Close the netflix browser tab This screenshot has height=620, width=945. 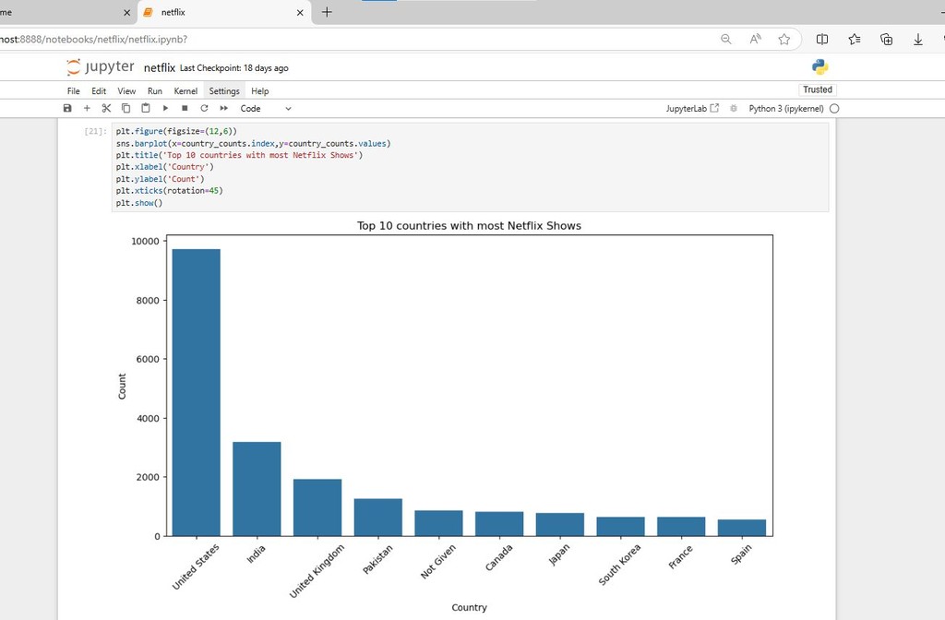(x=300, y=12)
